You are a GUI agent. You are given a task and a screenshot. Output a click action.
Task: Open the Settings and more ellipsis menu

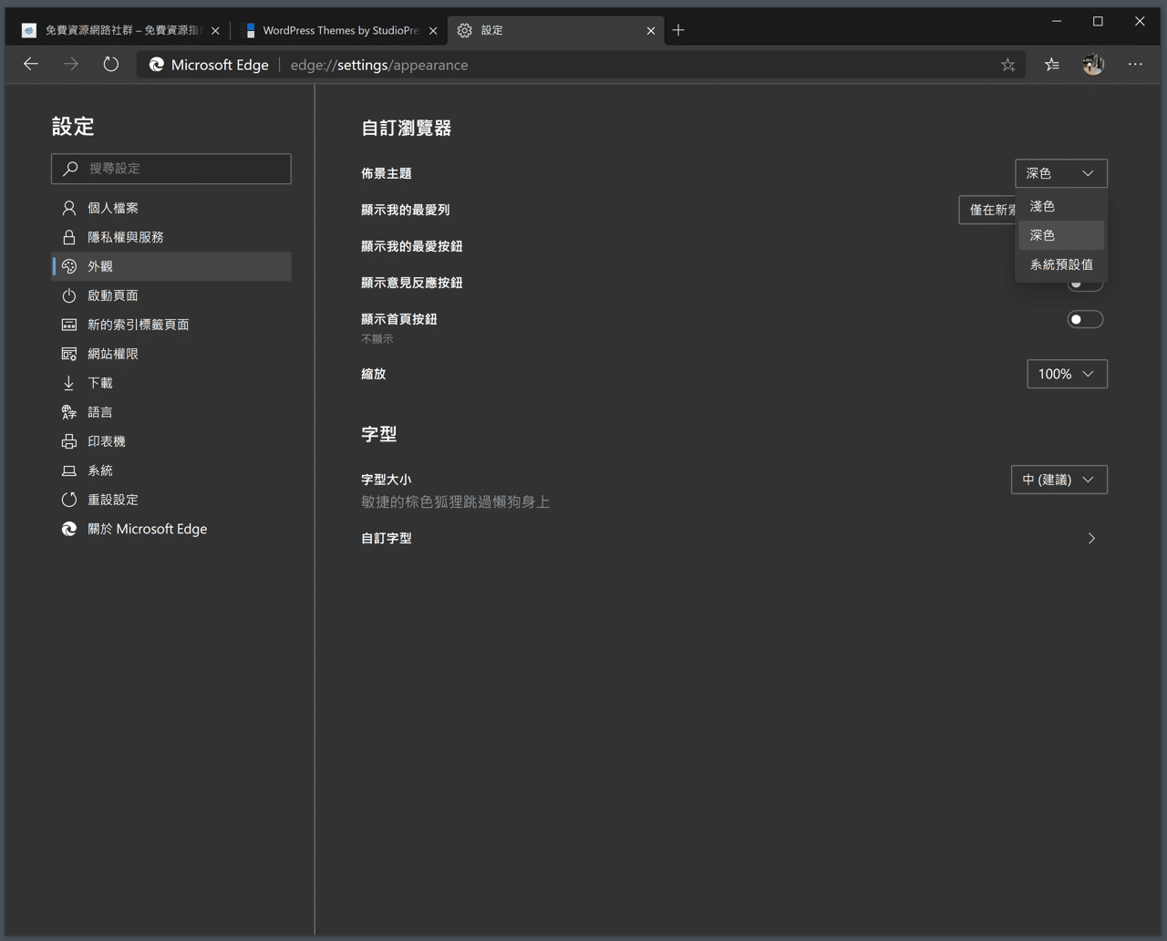tap(1135, 65)
